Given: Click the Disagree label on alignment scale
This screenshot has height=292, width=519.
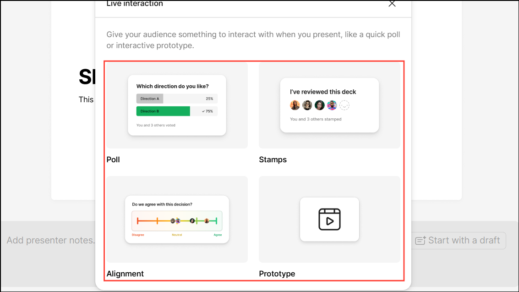Looking at the screenshot, I should (x=138, y=235).
